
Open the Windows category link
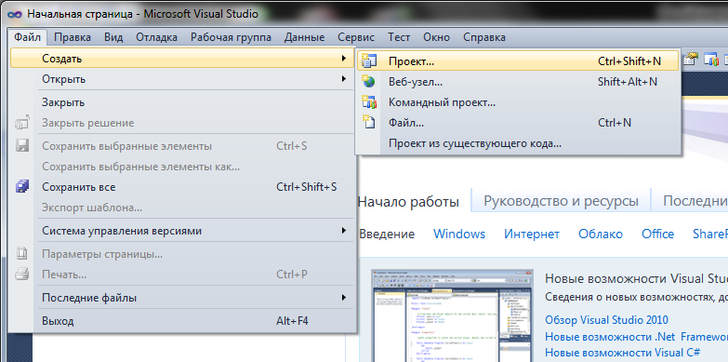(x=459, y=234)
